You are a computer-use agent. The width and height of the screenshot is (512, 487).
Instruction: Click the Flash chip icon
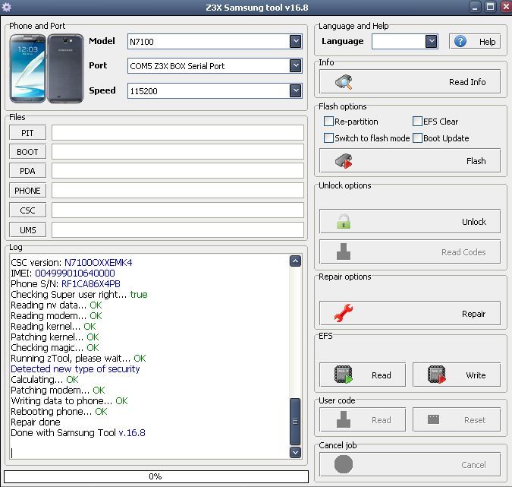click(344, 161)
